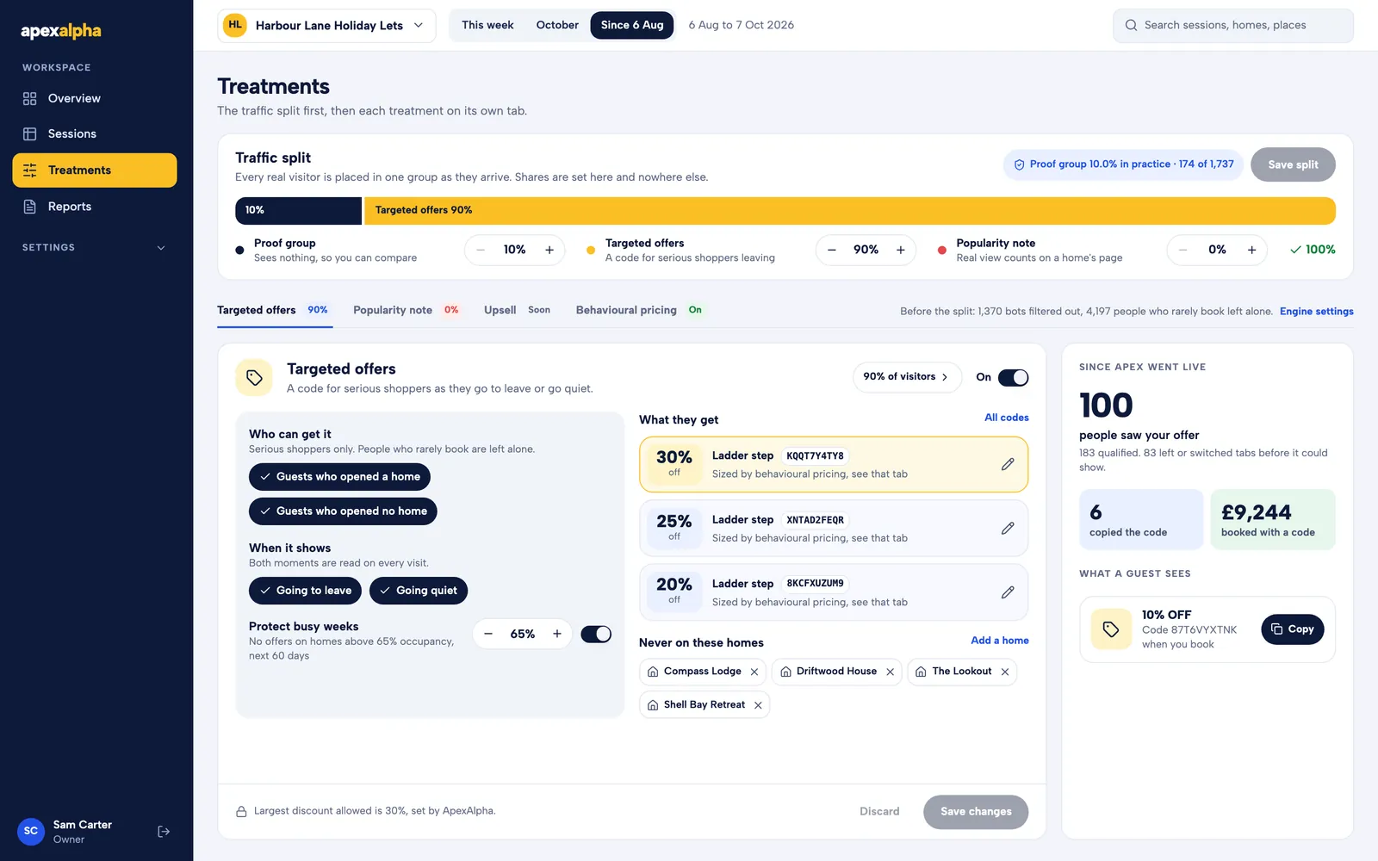Click Add a home link

pyautogui.click(x=1000, y=641)
